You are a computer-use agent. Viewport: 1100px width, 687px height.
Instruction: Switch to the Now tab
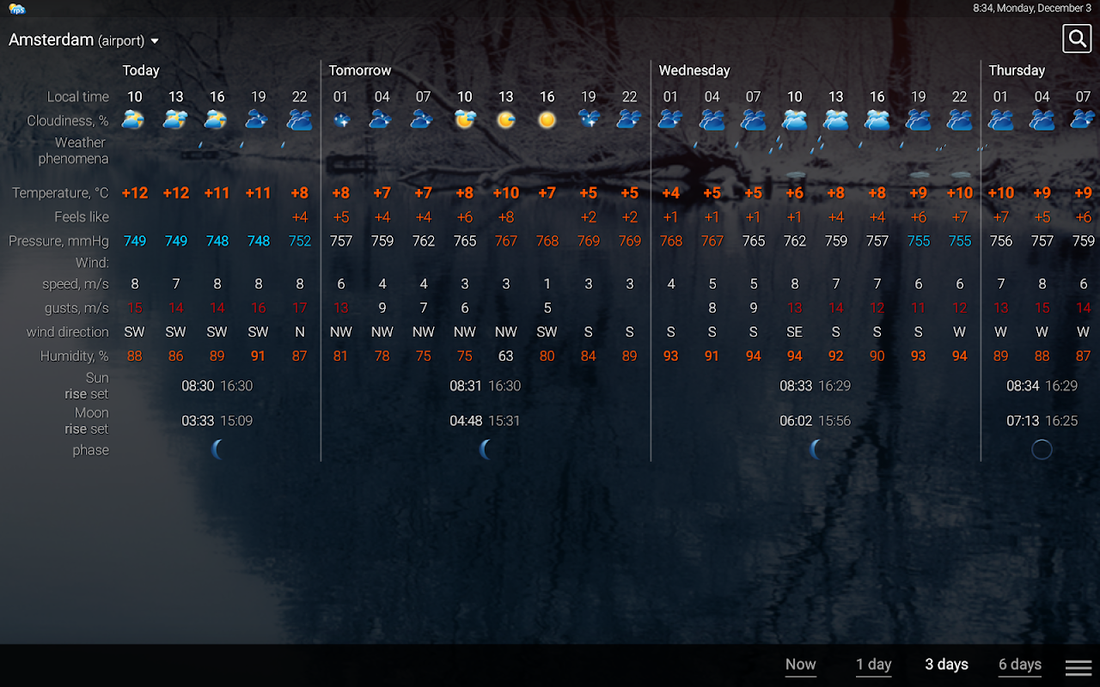pos(800,665)
